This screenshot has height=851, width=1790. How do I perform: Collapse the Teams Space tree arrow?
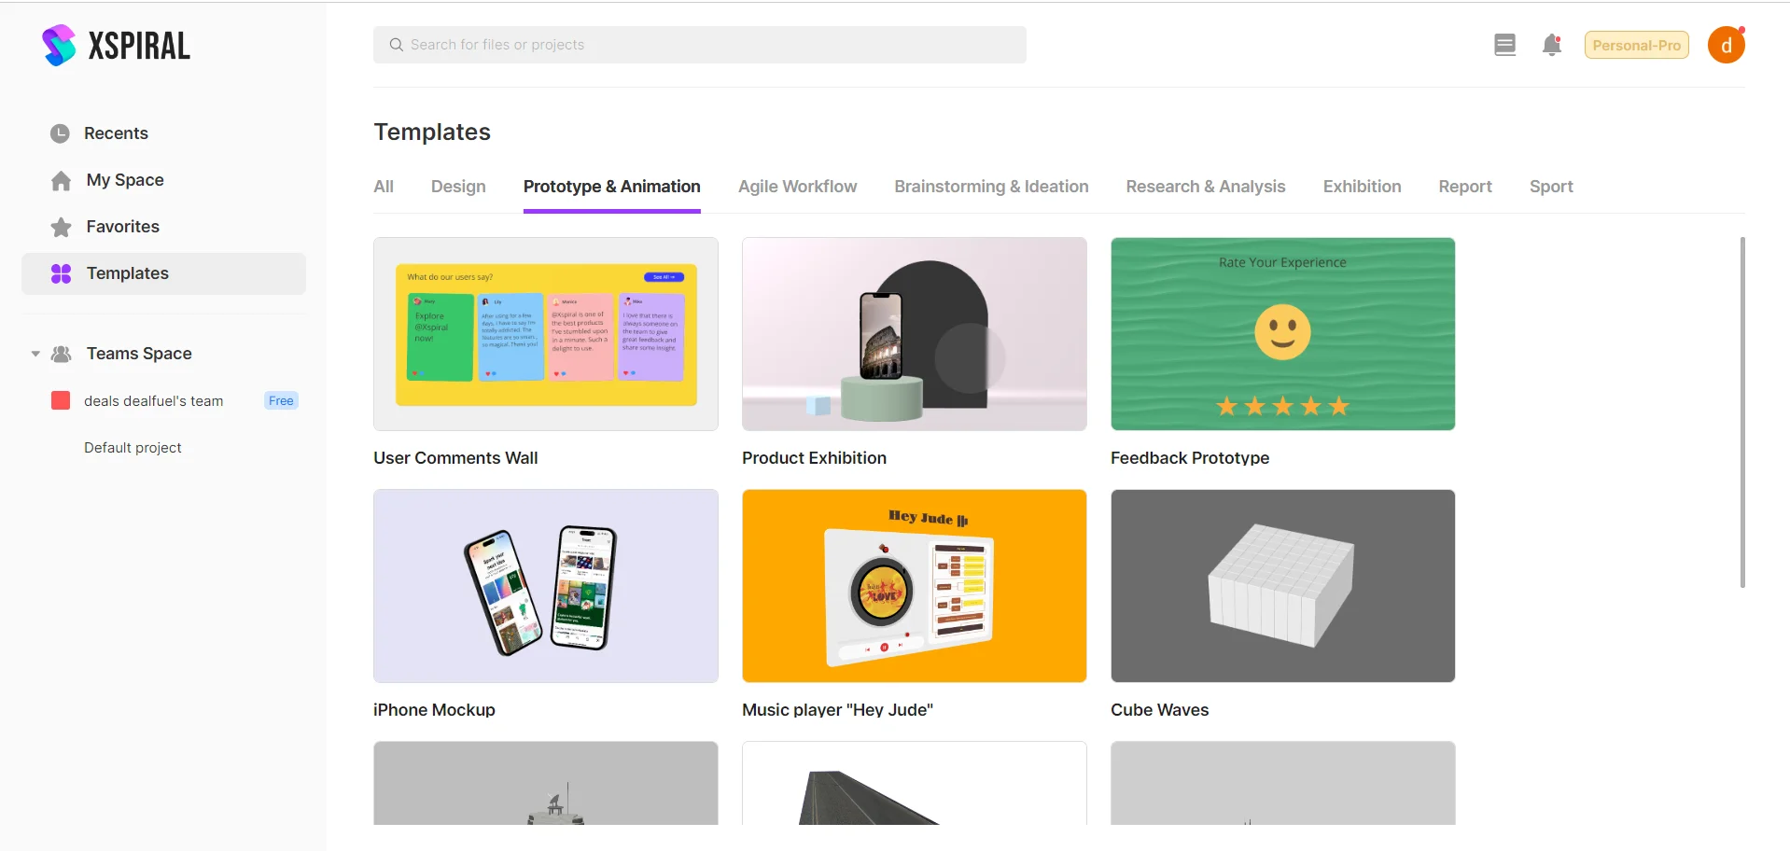35,354
